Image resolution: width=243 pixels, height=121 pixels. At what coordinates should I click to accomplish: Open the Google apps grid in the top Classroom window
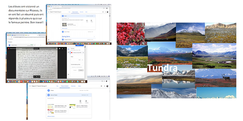pyautogui.click(x=105, y=12)
